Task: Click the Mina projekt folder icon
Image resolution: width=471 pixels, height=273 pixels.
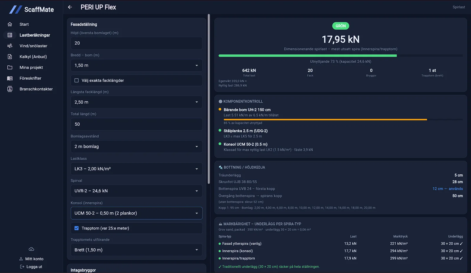Action: click(10, 67)
